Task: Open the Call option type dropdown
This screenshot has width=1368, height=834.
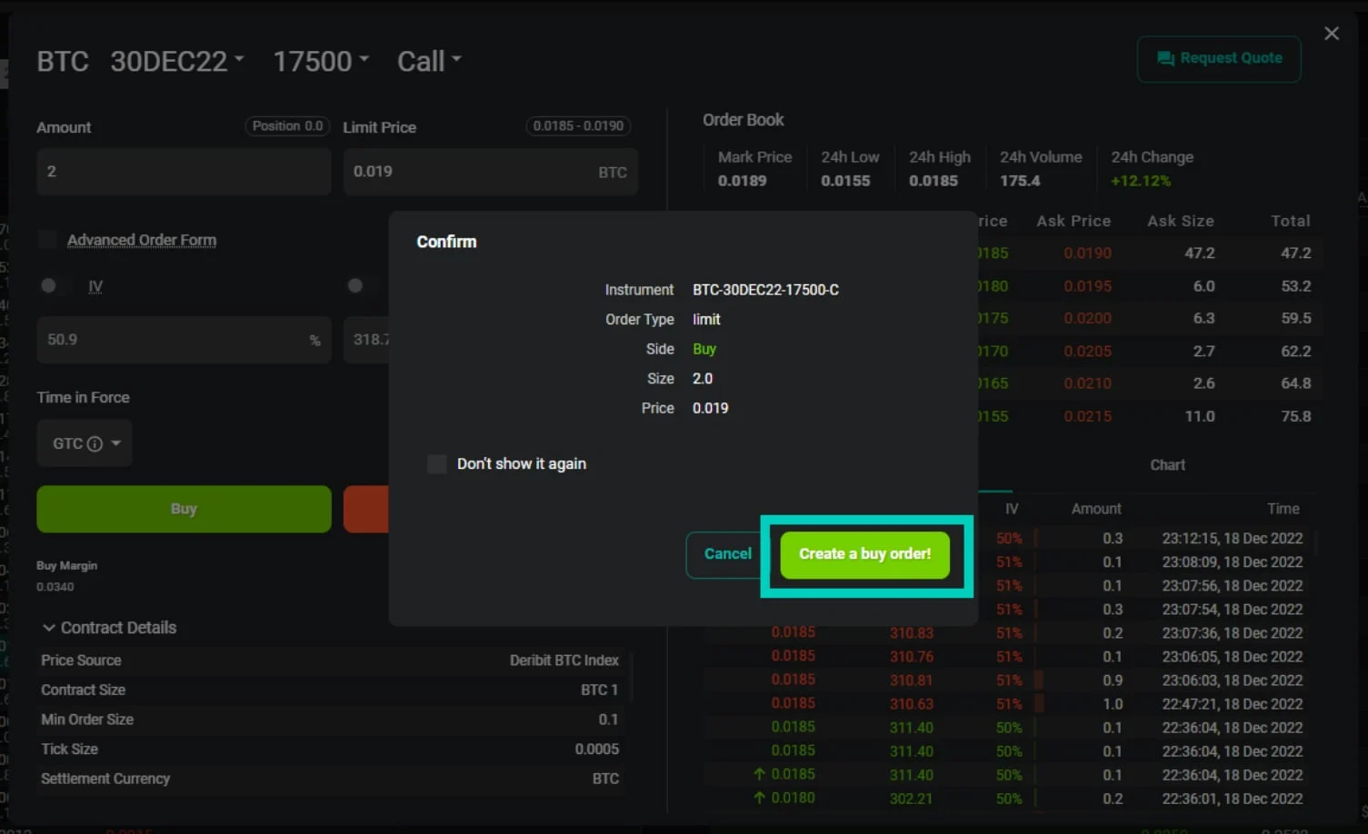Action: [429, 61]
